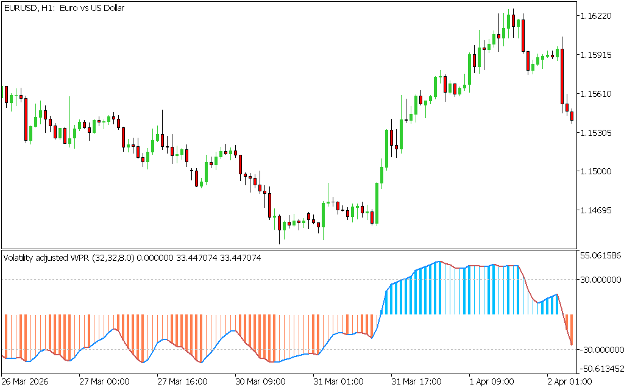Screen dimensions: 624x390
Task: Click the 2 Apr 01:00 time label
Action: coord(568,381)
